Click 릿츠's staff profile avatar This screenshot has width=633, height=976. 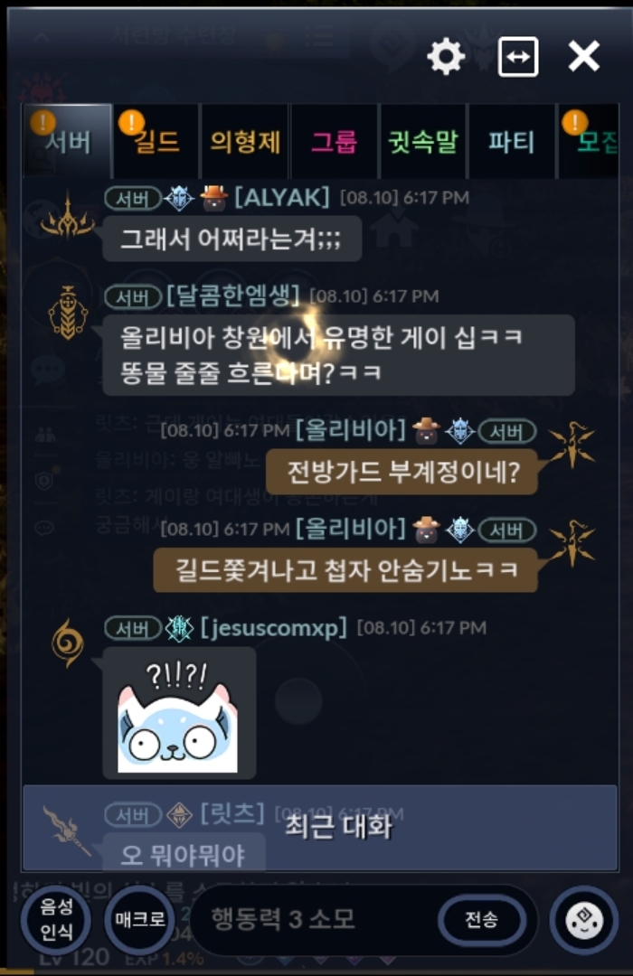(67, 831)
